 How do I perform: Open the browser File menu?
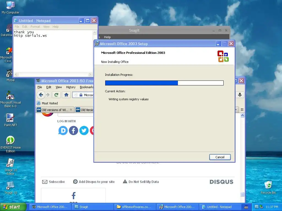(40, 87)
